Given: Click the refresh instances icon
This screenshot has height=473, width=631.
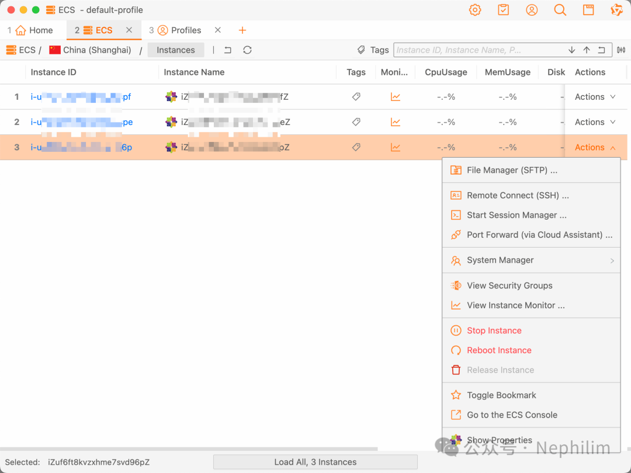Looking at the screenshot, I should (x=248, y=50).
